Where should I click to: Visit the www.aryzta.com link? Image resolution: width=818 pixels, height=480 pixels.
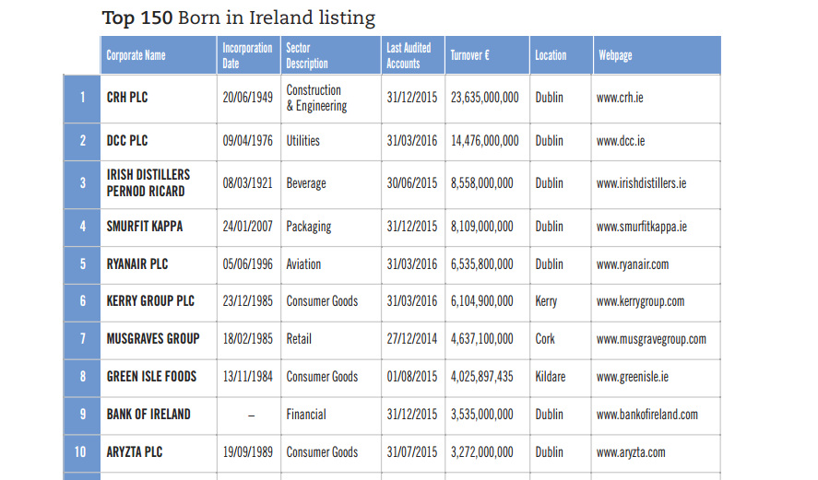point(631,452)
